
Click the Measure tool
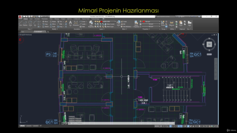pos(171,24)
